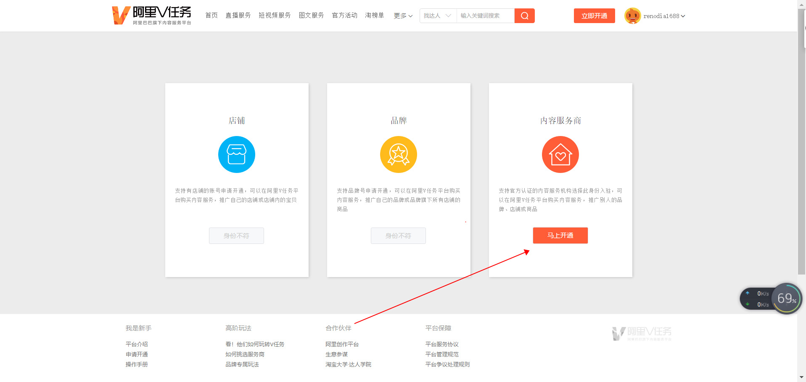Open the 平台争议处理规则 link
Viewport: 806px width, 382px height.
(447, 364)
